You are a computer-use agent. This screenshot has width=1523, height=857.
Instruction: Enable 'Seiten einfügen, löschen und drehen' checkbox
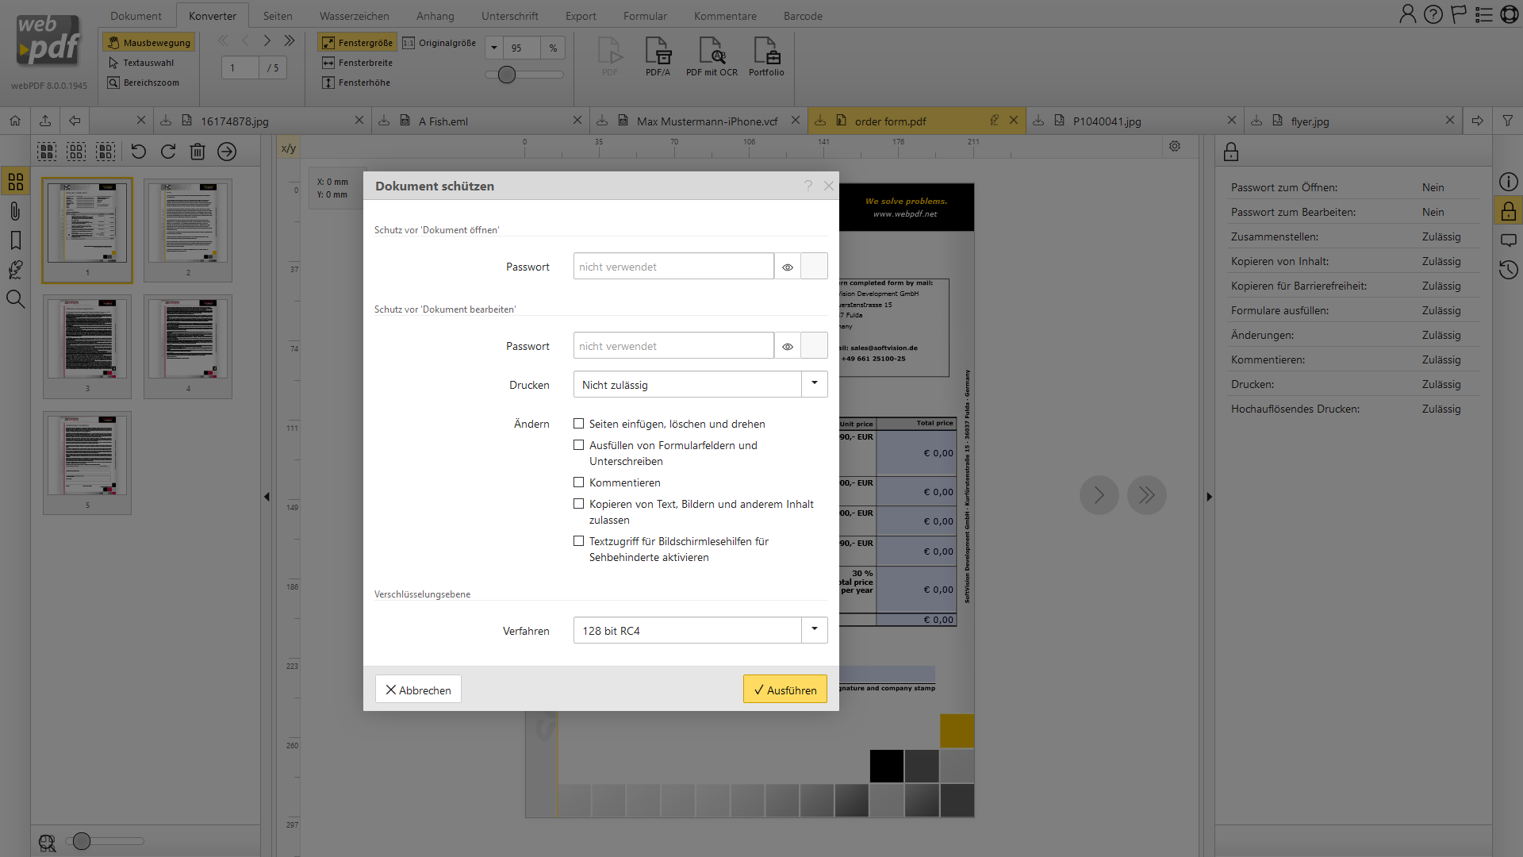tap(579, 424)
